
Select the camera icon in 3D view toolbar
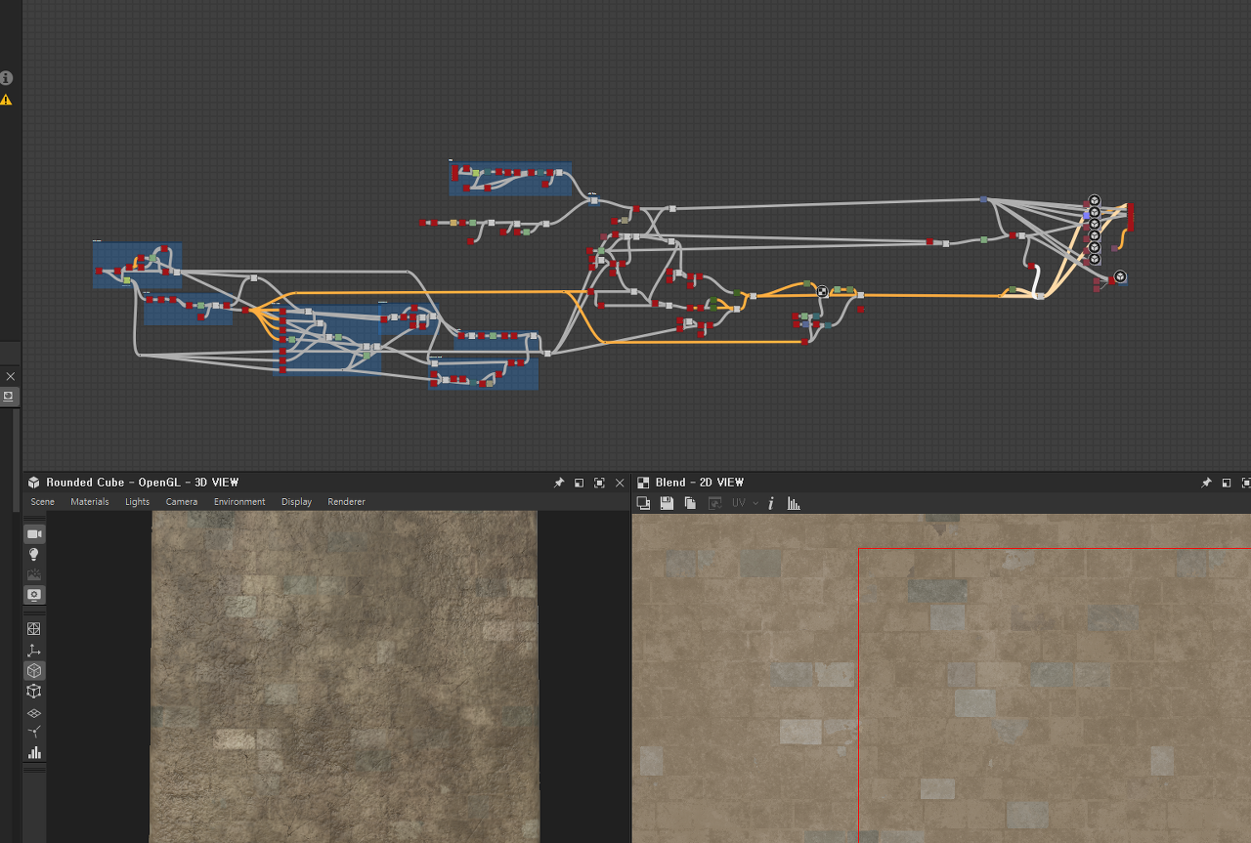pyautogui.click(x=34, y=534)
